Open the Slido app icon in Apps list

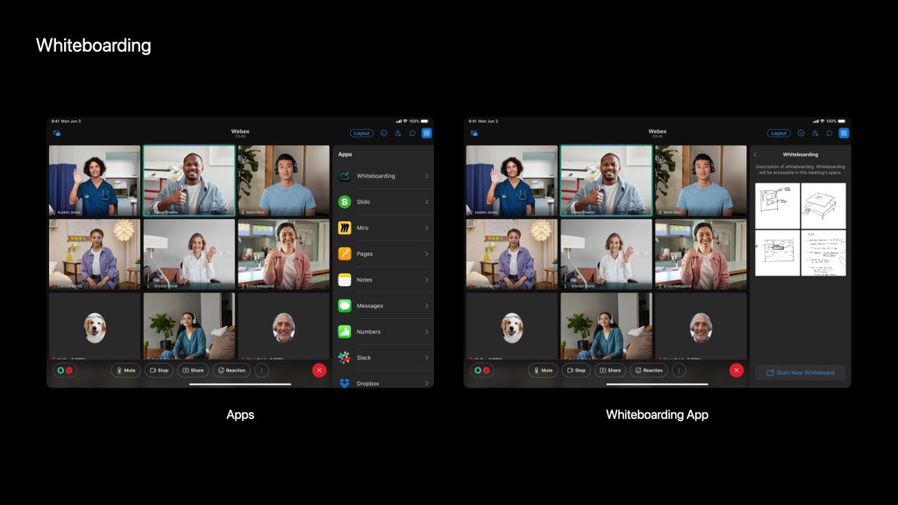(345, 202)
